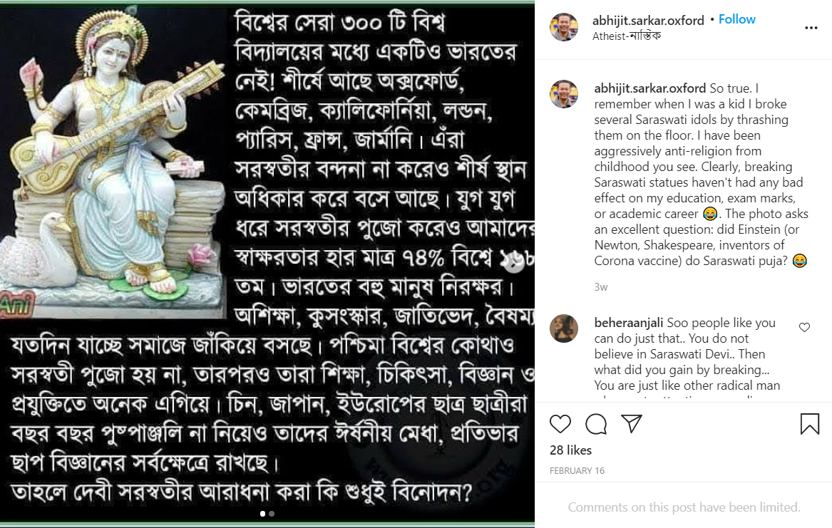Like the post with heart icon
The height and width of the screenshot is (528, 832).
pyautogui.click(x=560, y=424)
